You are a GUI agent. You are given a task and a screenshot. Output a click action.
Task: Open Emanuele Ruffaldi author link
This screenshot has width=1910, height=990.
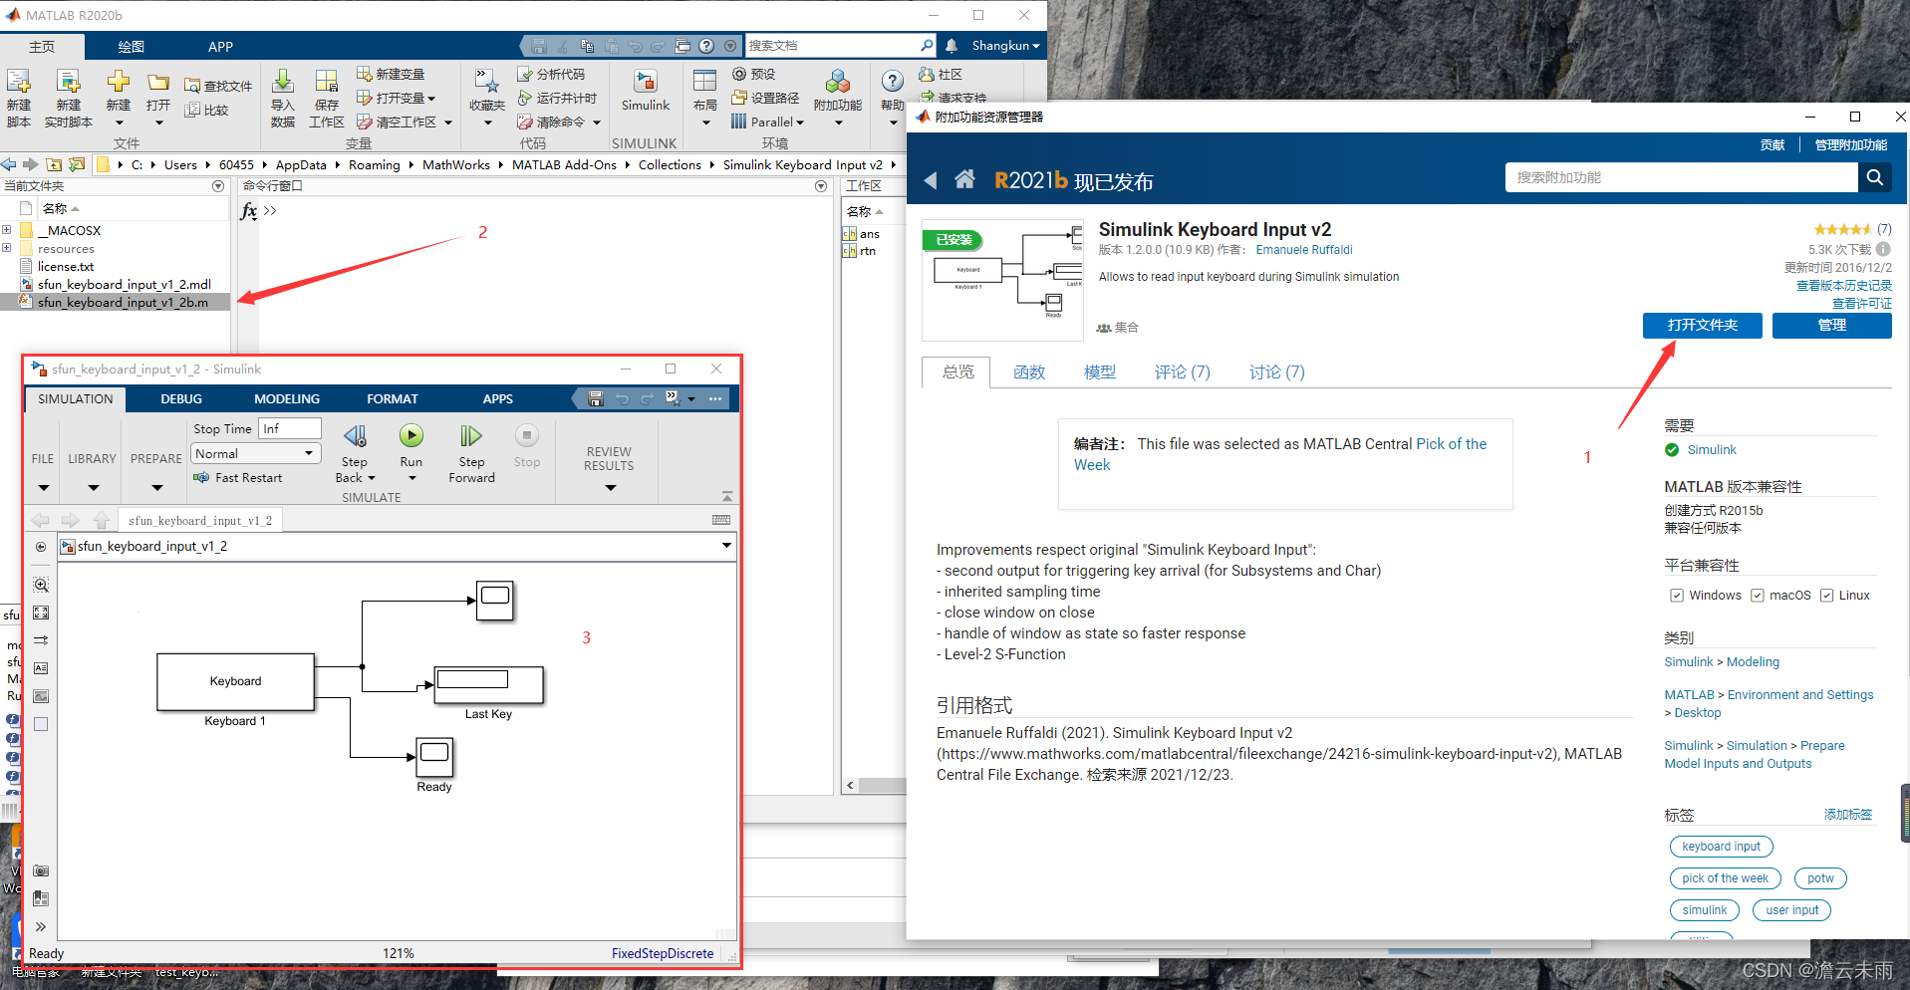point(1303,250)
